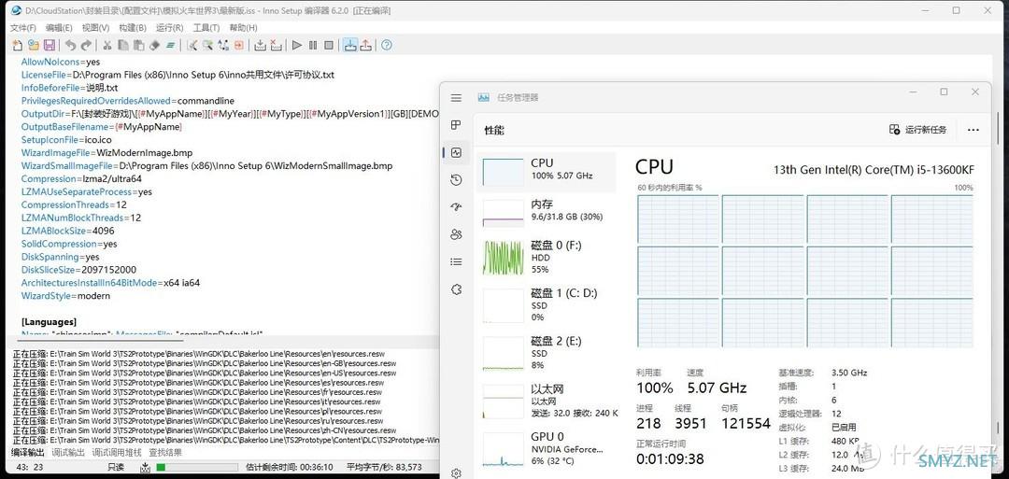Open Task Manager Services sidebar icon
The image size is (1009, 479).
456,289
